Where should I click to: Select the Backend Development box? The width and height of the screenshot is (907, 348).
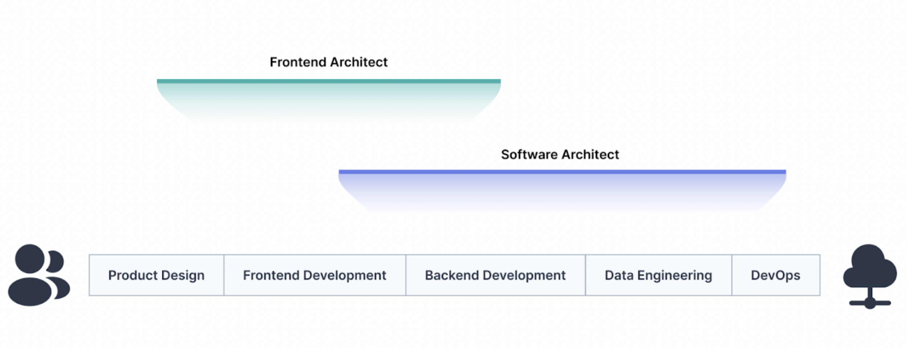pos(495,275)
